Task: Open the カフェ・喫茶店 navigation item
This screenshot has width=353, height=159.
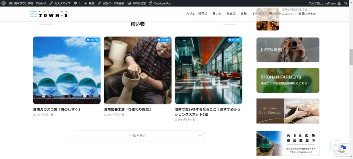Action: click(196, 14)
